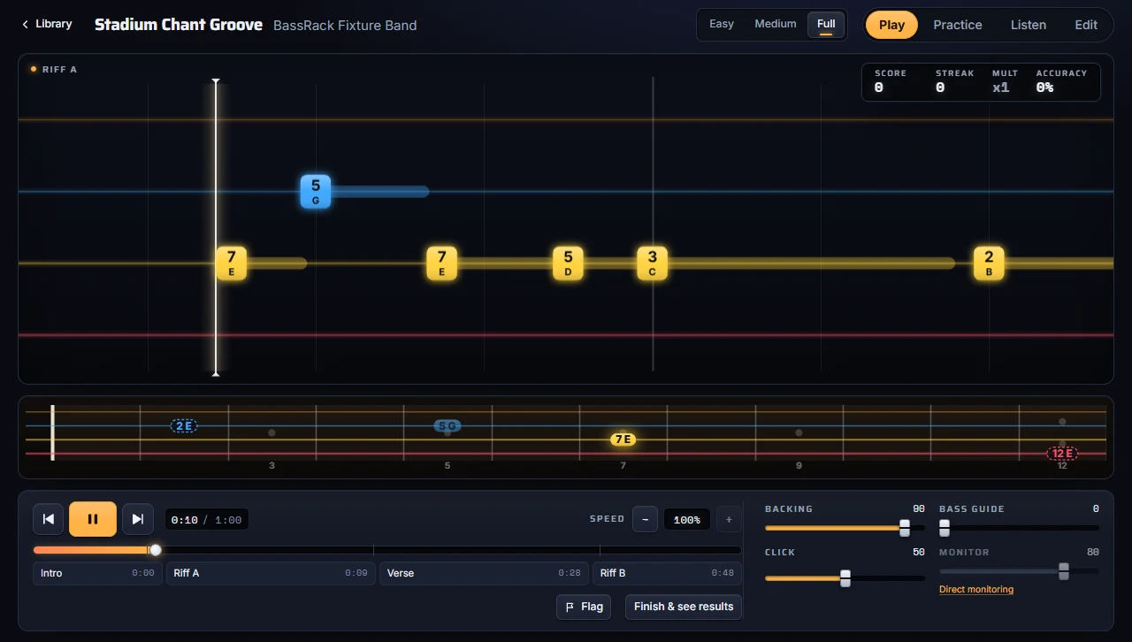This screenshot has height=642, width=1132.
Task: Click the Click volume slider handle
Action: click(845, 578)
